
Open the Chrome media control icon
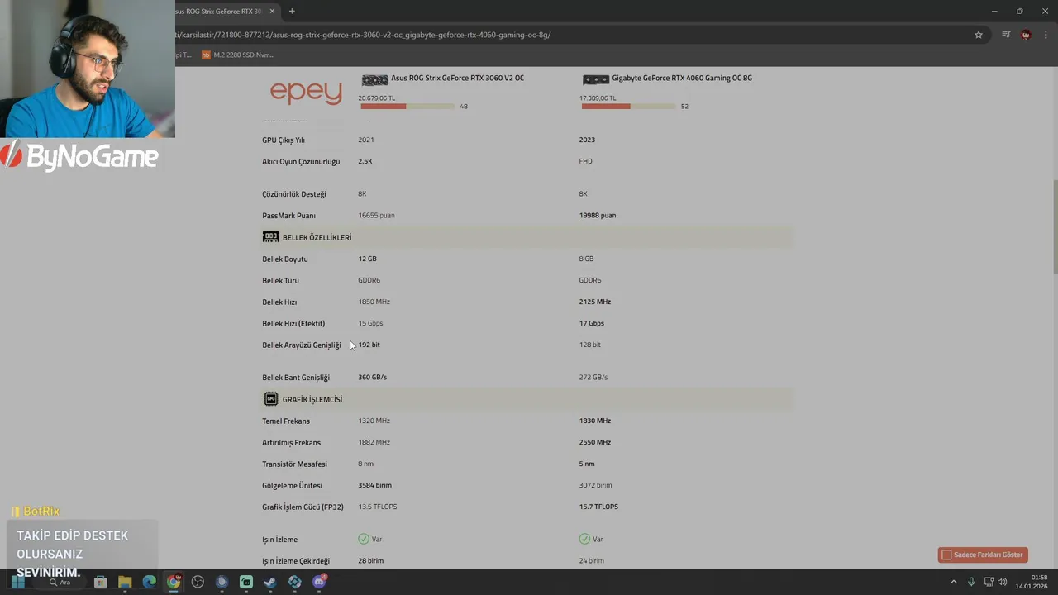click(1006, 35)
